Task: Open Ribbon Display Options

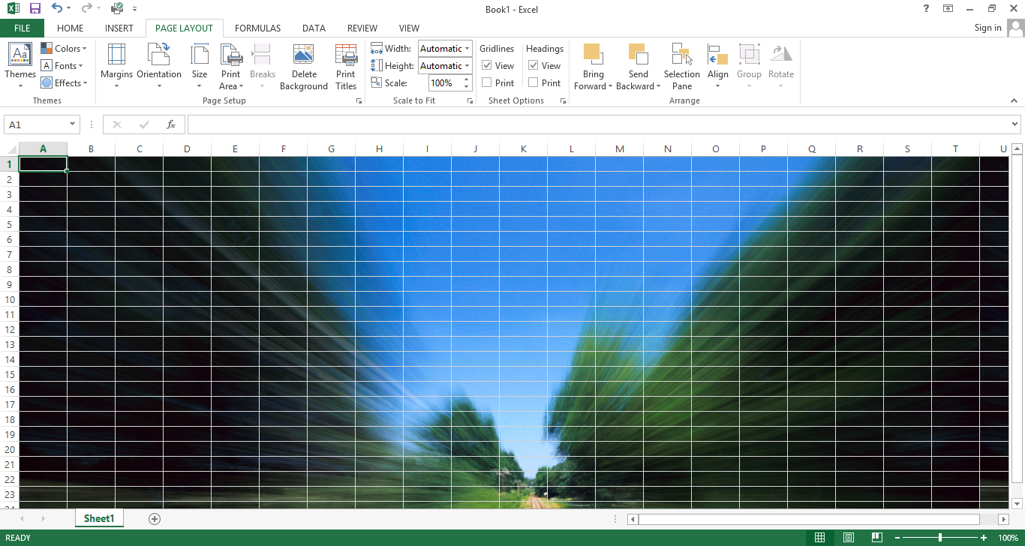Action: [x=948, y=8]
